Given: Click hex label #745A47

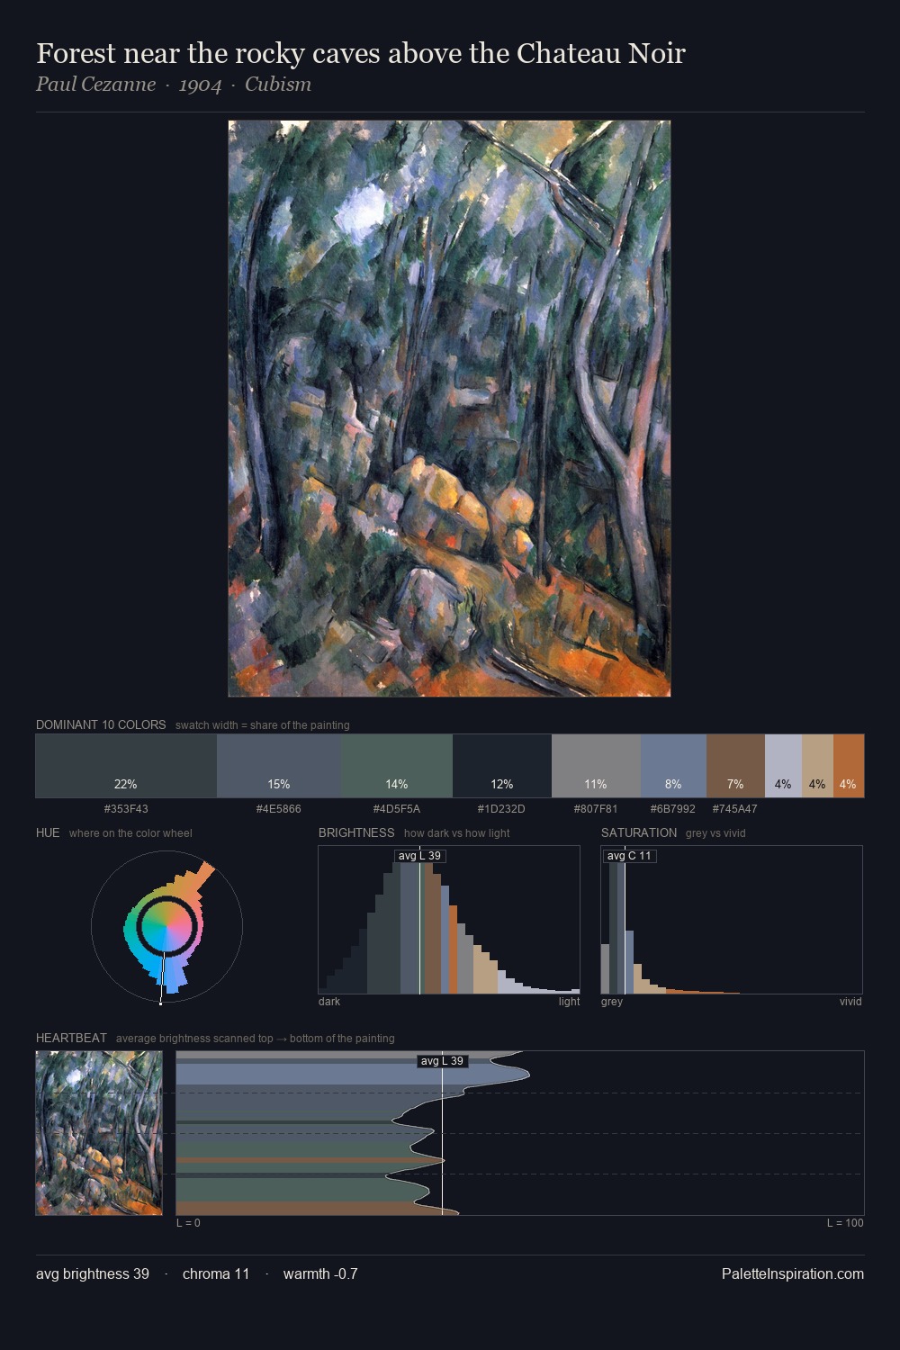Looking at the screenshot, I should pyautogui.click(x=735, y=809).
